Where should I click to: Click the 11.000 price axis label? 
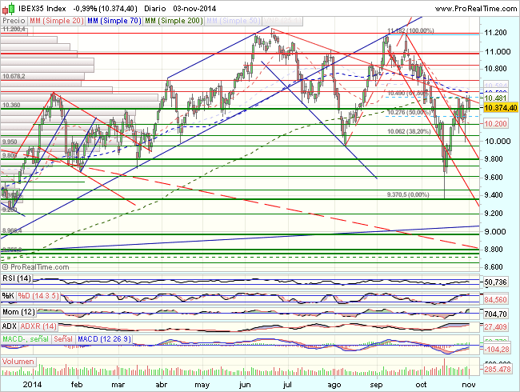click(498, 52)
